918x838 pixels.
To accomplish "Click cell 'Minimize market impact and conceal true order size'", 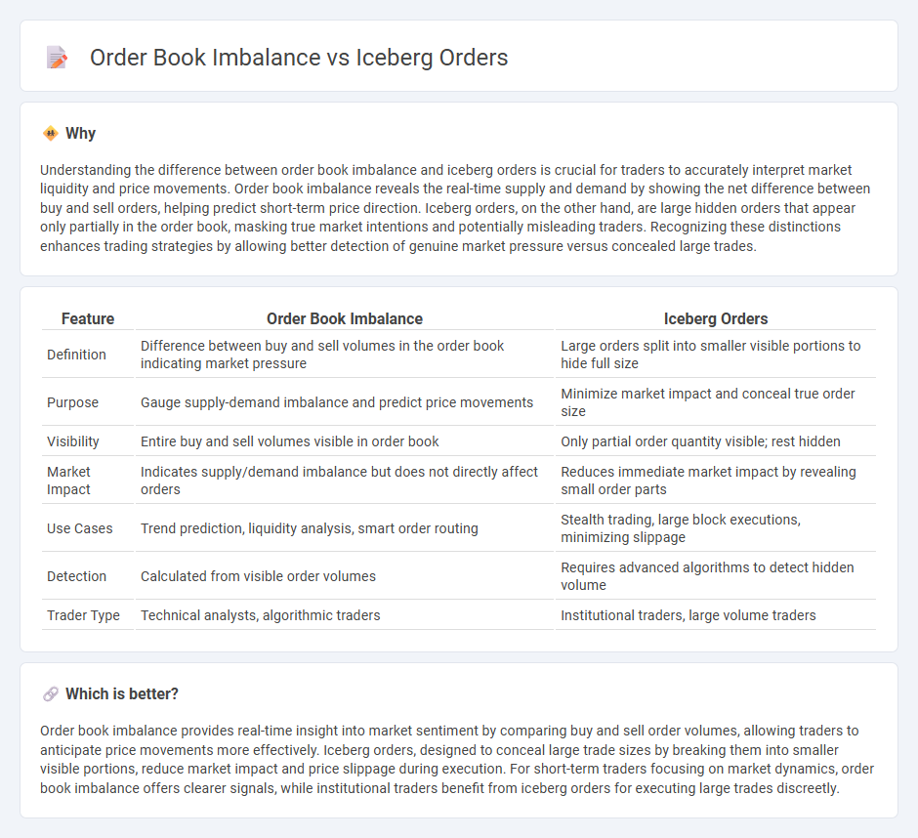I will (716, 402).
